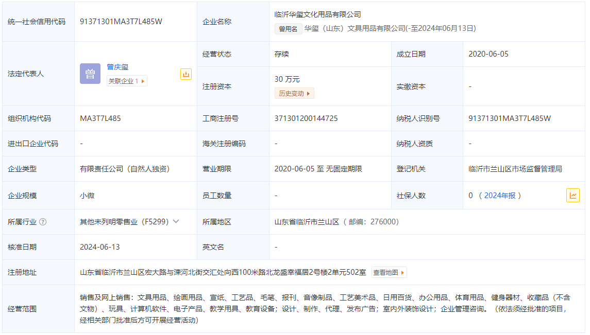Click the unified credit code 91371301MA3T7L485W
The height and width of the screenshot is (335, 590).
coord(121,22)
